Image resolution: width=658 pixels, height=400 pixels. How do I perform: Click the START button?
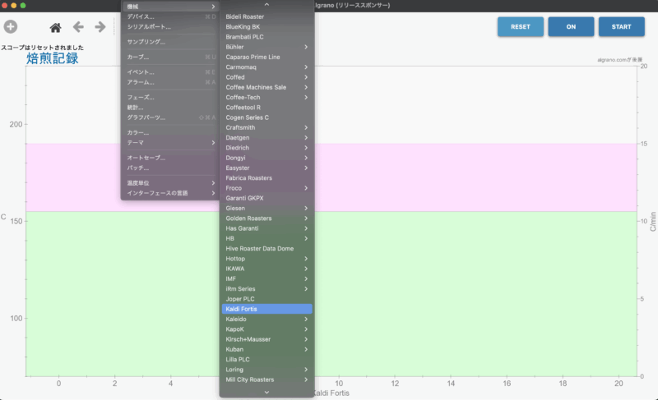coord(621,27)
